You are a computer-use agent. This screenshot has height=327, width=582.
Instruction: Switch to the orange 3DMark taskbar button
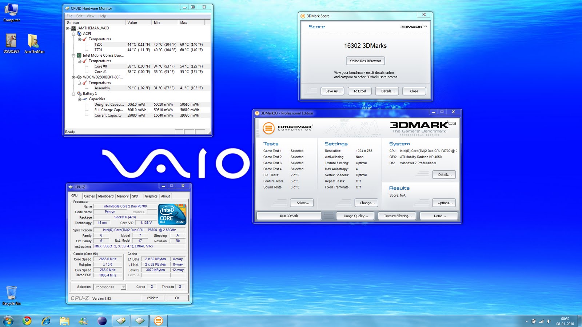click(158, 321)
